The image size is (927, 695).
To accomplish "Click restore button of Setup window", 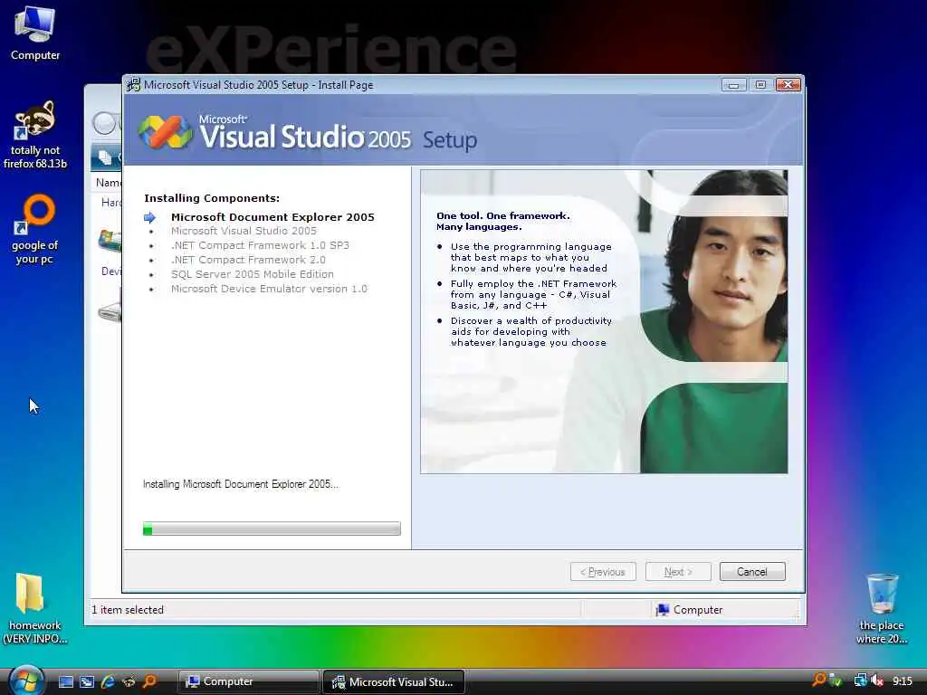I will pyautogui.click(x=760, y=84).
